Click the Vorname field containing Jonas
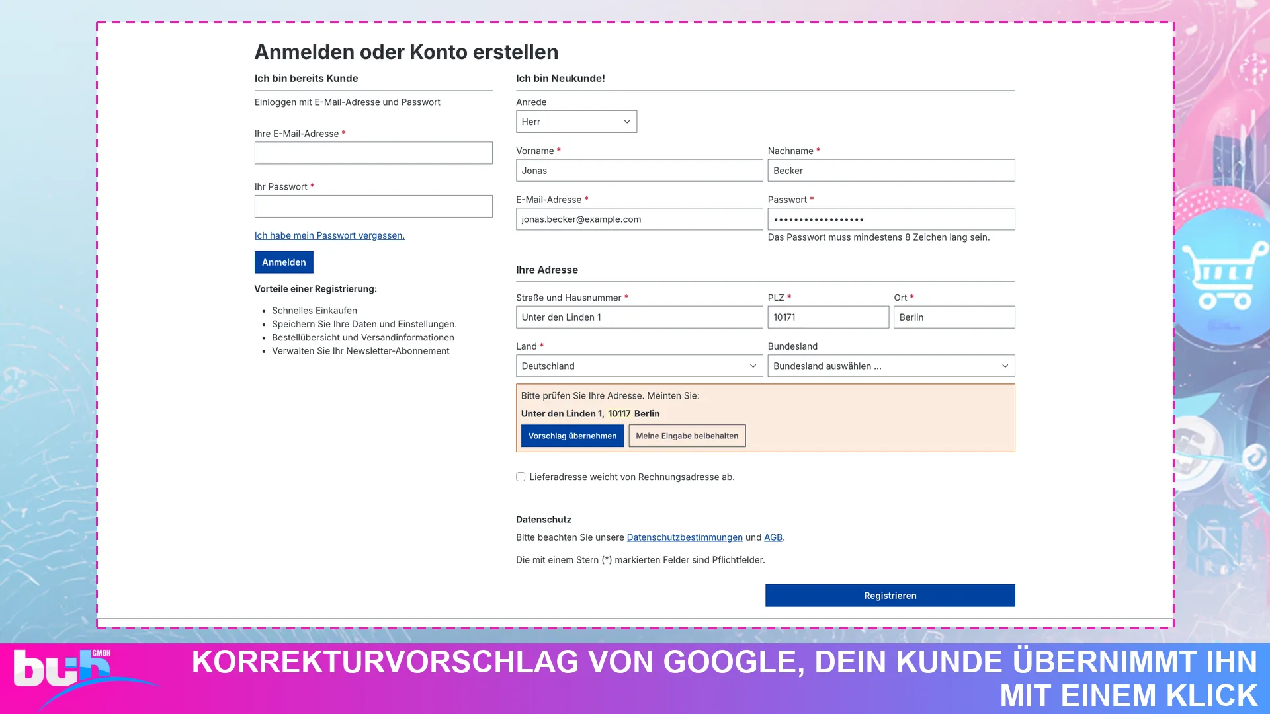This screenshot has height=714, width=1270. tap(639, 171)
